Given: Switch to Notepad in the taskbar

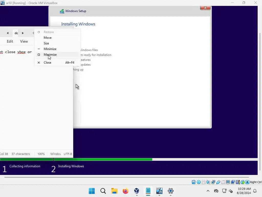Looking at the screenshot, I should tap(148, 191).
